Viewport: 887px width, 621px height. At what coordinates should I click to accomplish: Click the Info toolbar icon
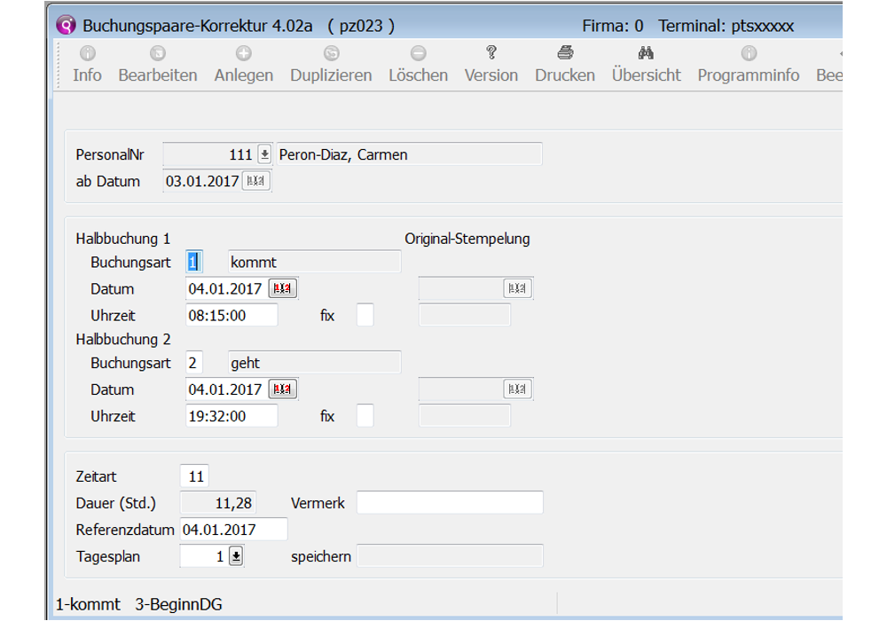[x=87, y=54]
